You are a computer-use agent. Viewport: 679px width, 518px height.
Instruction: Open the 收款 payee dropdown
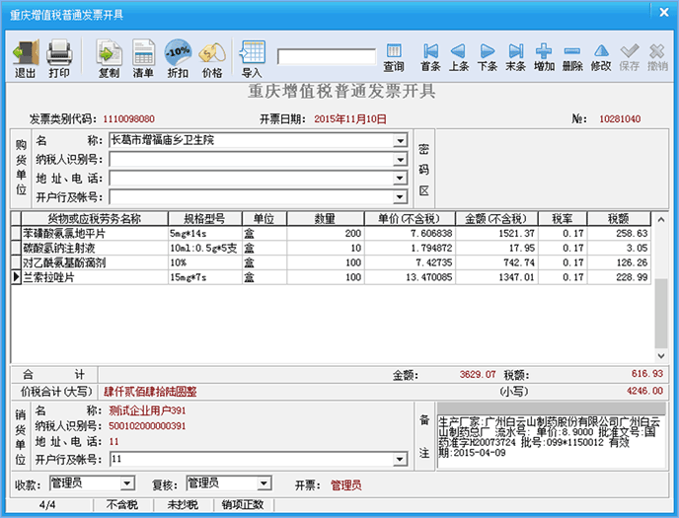(x=127, y=482)
